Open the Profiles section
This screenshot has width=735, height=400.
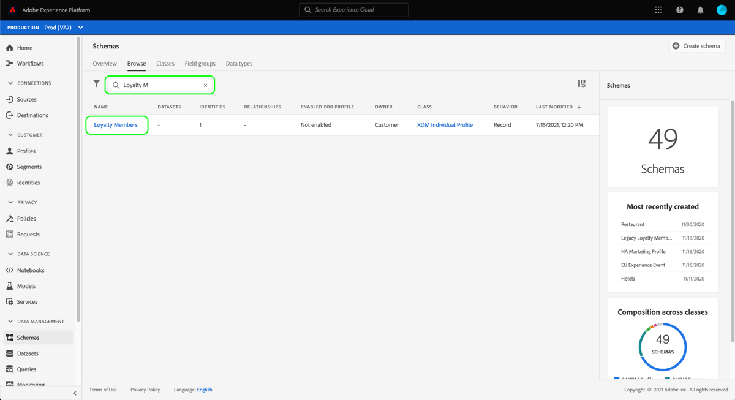pos(27,151)
